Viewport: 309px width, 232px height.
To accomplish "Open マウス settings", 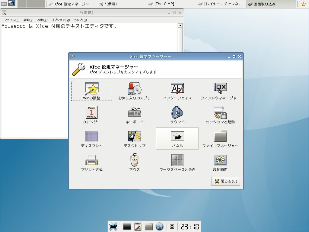I will (x=134, y=162).
